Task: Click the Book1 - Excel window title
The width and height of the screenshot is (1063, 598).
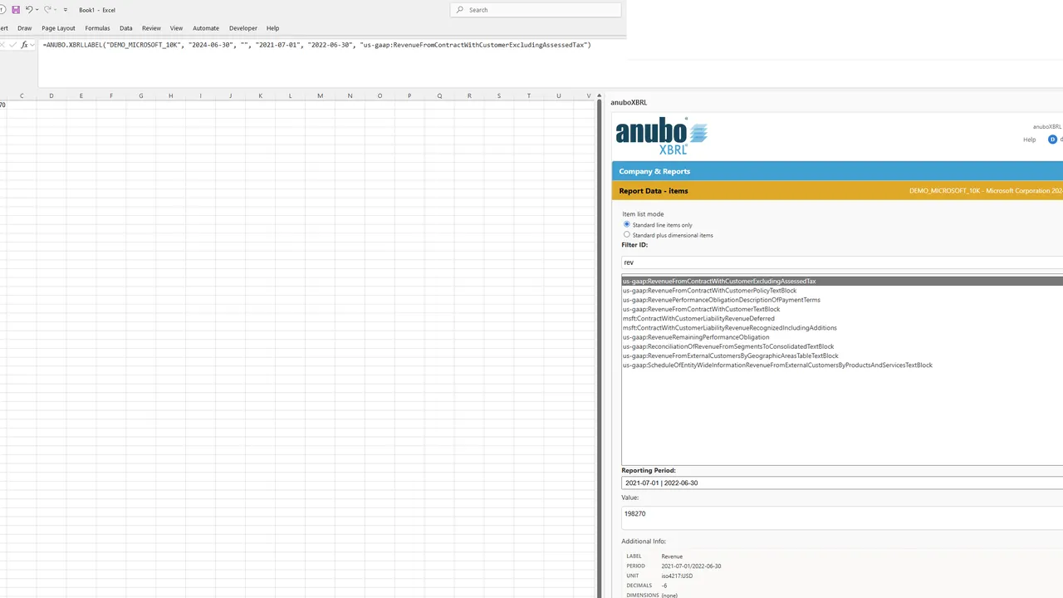Action: (97, 10)
